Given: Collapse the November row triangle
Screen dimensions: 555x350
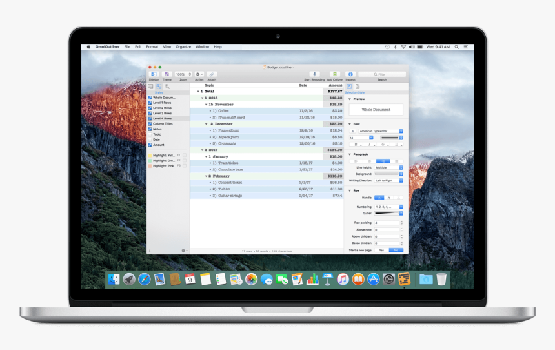Looking at the screenshot, I should point(206,105).
